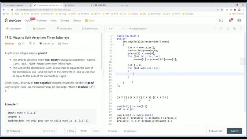The height and width of the screenshot is (139, 247).
Task: Open the Technology bookmark folder
Action: coord(61,14)
